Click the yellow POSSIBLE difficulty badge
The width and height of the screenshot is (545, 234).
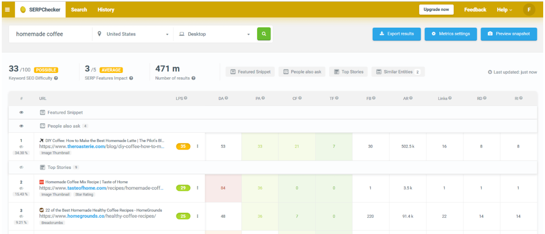[46, 70]
